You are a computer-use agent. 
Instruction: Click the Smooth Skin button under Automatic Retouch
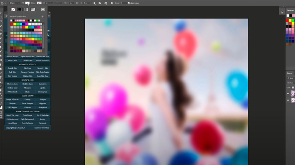tap(12, 68)
